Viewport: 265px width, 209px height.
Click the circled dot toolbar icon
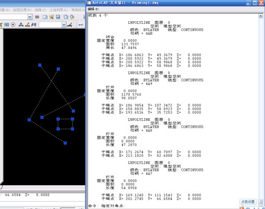pos(13,24)
